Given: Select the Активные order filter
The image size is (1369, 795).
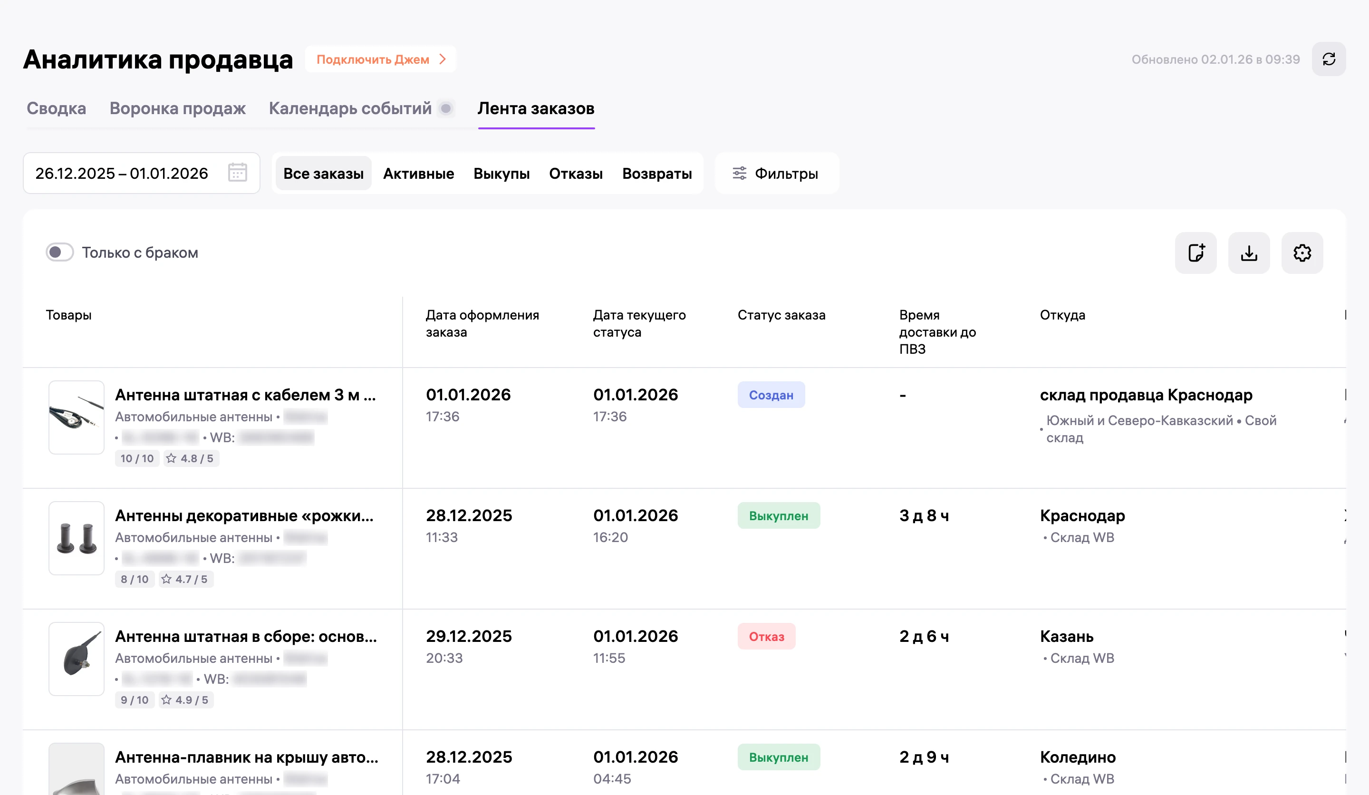Looking at the screenshot, I should point(418,174).
